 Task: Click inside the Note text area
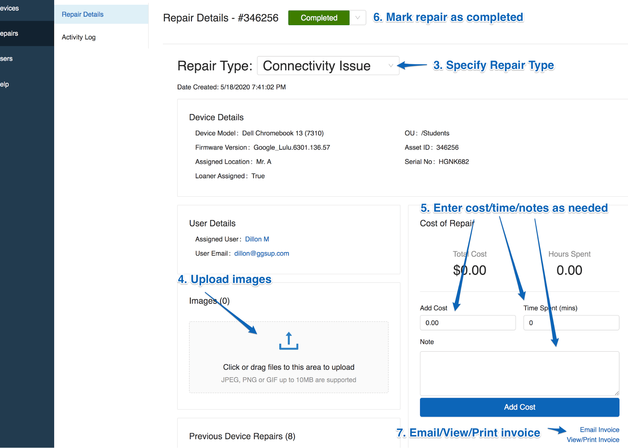point(519,373)
